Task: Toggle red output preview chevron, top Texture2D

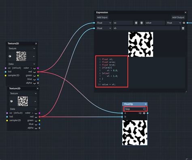Action: tap(34, 72)
